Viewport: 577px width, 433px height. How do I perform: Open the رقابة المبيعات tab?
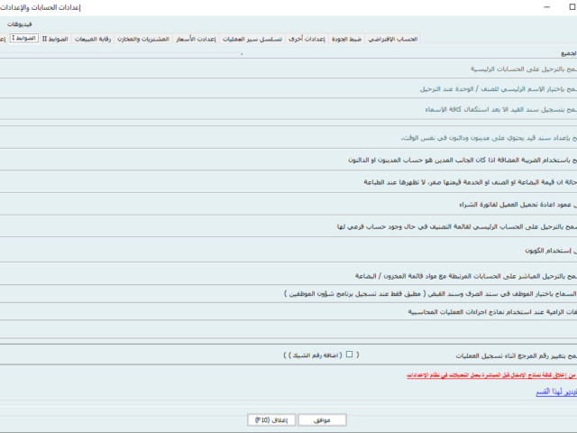(x=93, y=39)
